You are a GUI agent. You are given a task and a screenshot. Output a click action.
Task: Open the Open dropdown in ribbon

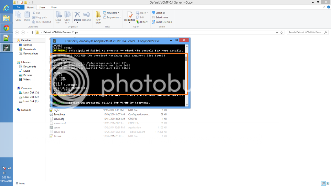click(x=142, y=13)
